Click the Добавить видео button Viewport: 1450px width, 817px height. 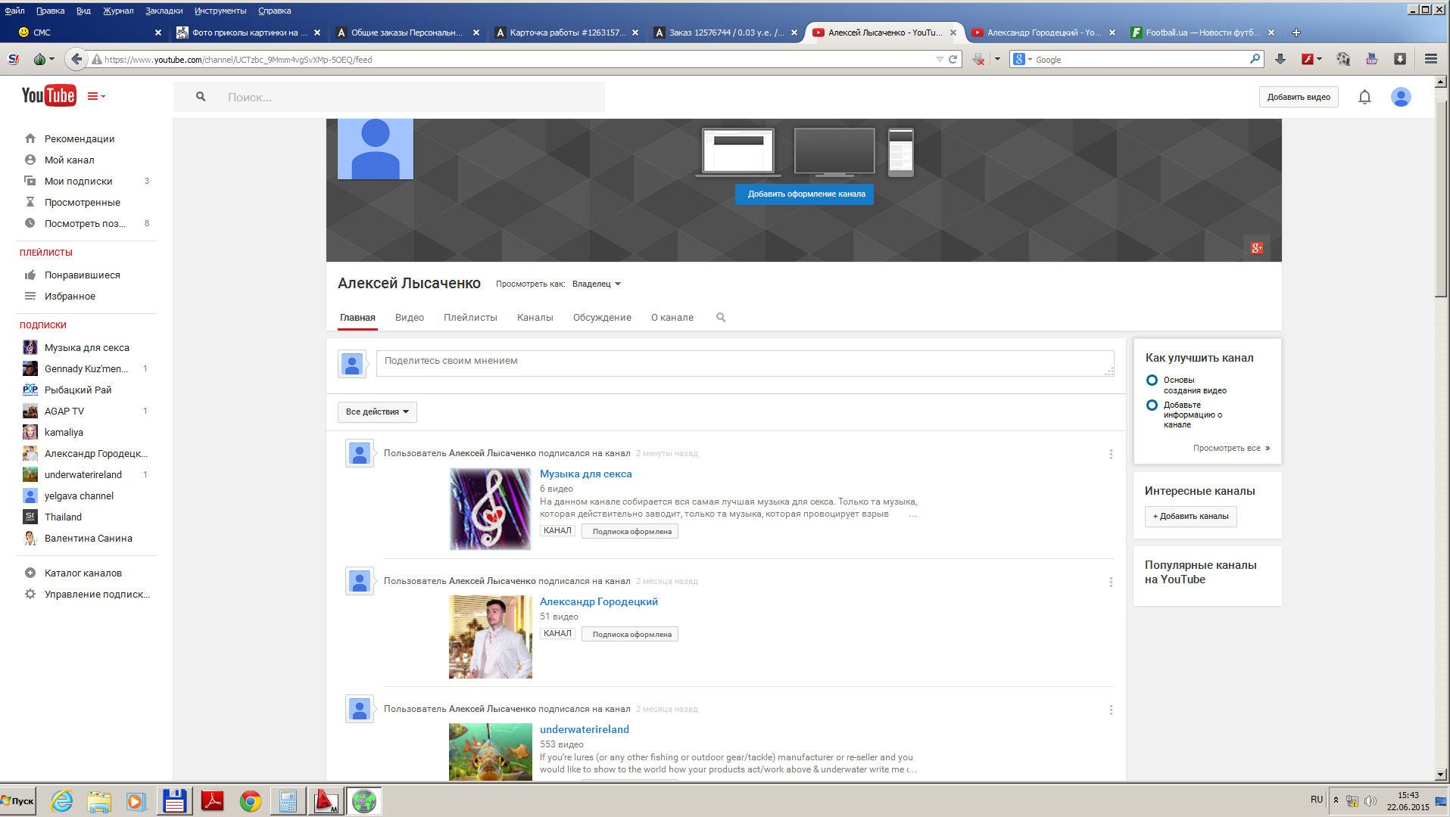[x=1299, y=97]
